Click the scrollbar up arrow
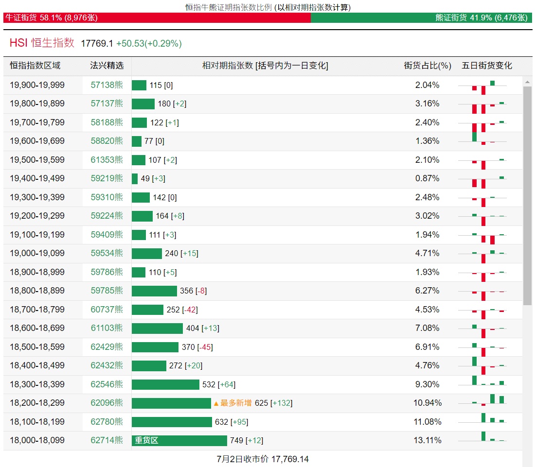 [527, 82]
